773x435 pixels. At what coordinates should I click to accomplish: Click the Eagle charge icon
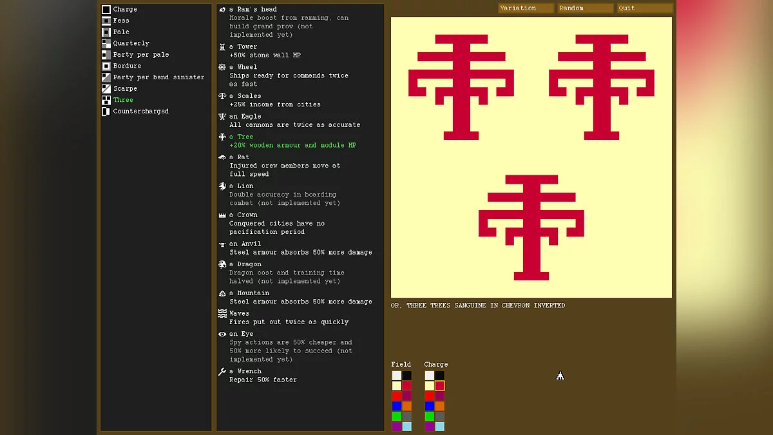[x=222, y=117]
